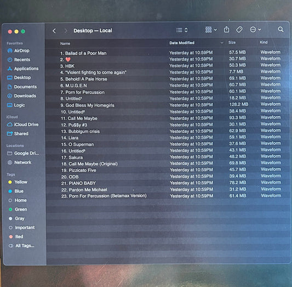Open Recents in the sidebar
This screenshot has width=292, height=287.
point(19,60)
